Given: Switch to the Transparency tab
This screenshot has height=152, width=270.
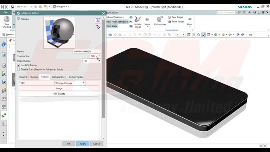Looking at the screenshot, I should 59,77.
